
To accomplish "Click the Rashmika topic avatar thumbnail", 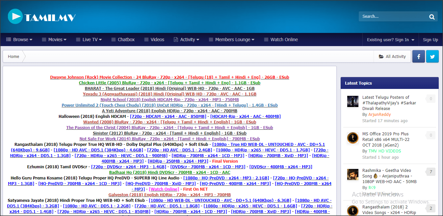I will pos(352,175).
